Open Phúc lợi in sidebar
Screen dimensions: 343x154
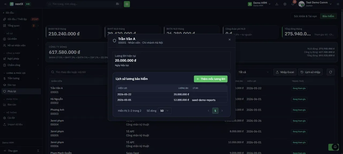click(21, 91)
